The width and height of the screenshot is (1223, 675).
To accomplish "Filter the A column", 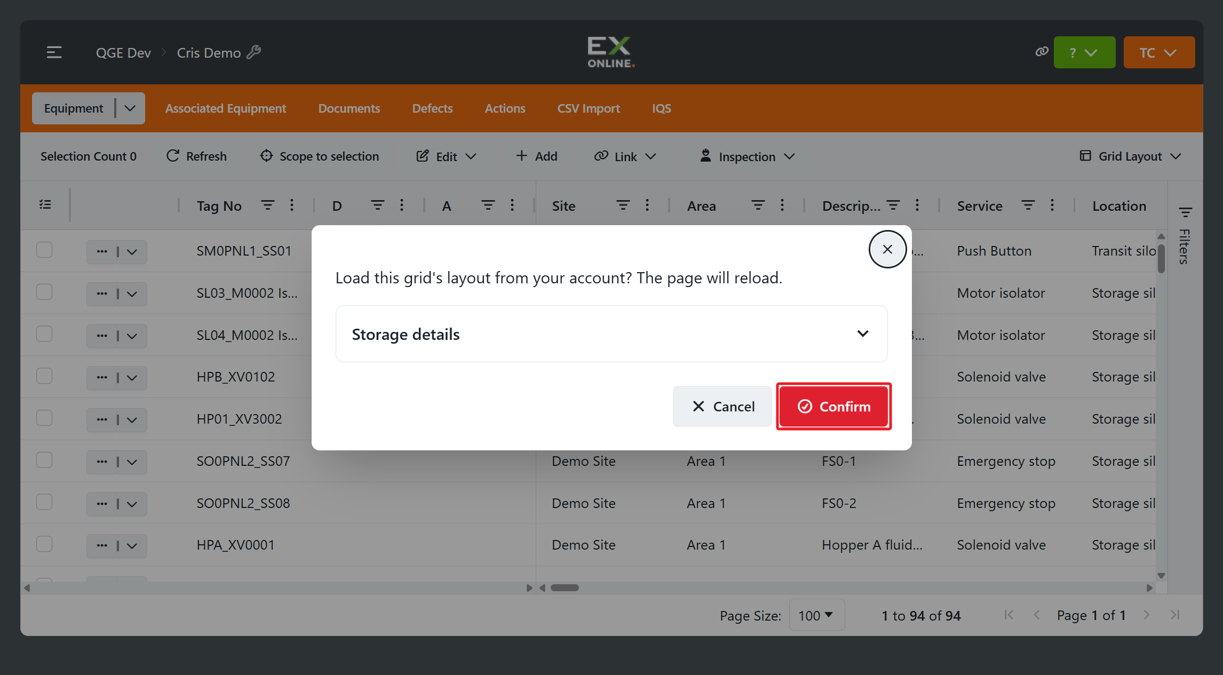I will [x=488, y=205].
